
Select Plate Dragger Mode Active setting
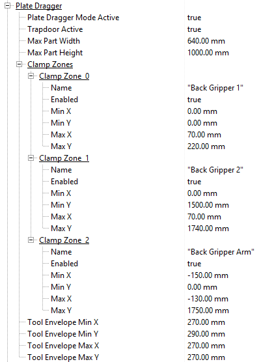coord(74,18)
